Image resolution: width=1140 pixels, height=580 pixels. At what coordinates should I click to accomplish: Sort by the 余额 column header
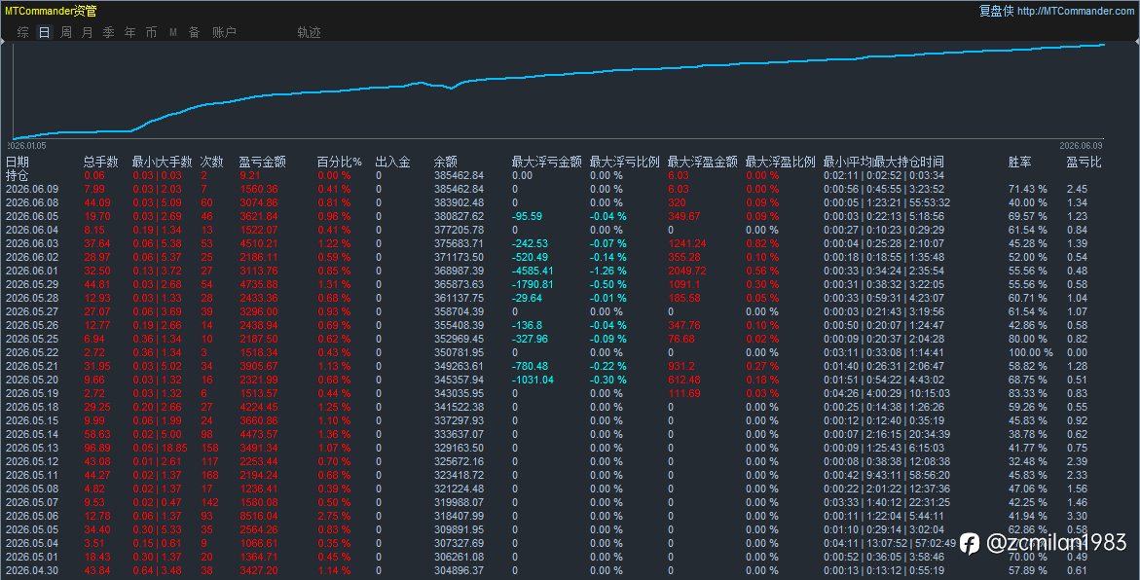tap(446, 162)
